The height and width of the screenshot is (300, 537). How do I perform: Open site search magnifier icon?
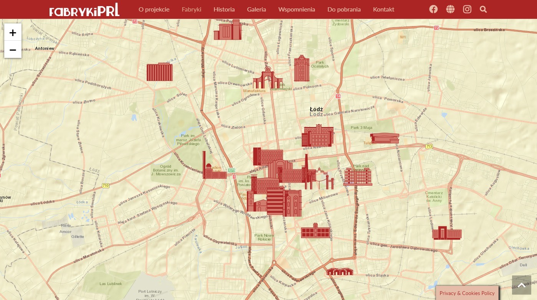coord(483,9)
